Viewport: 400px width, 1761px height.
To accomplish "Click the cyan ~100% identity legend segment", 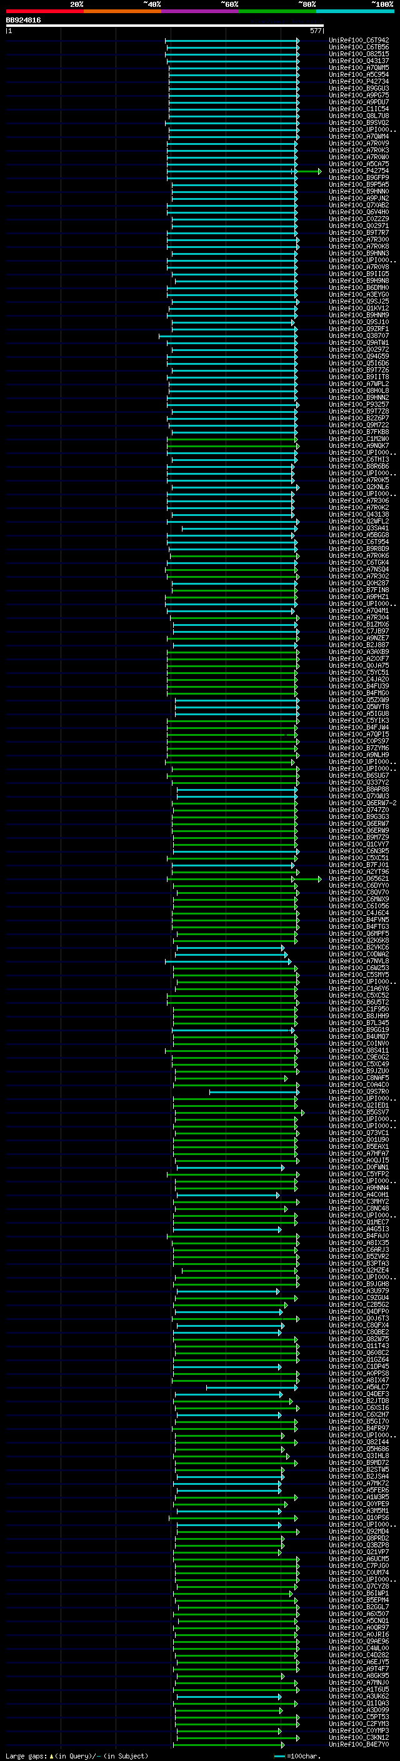I will 355,11.
